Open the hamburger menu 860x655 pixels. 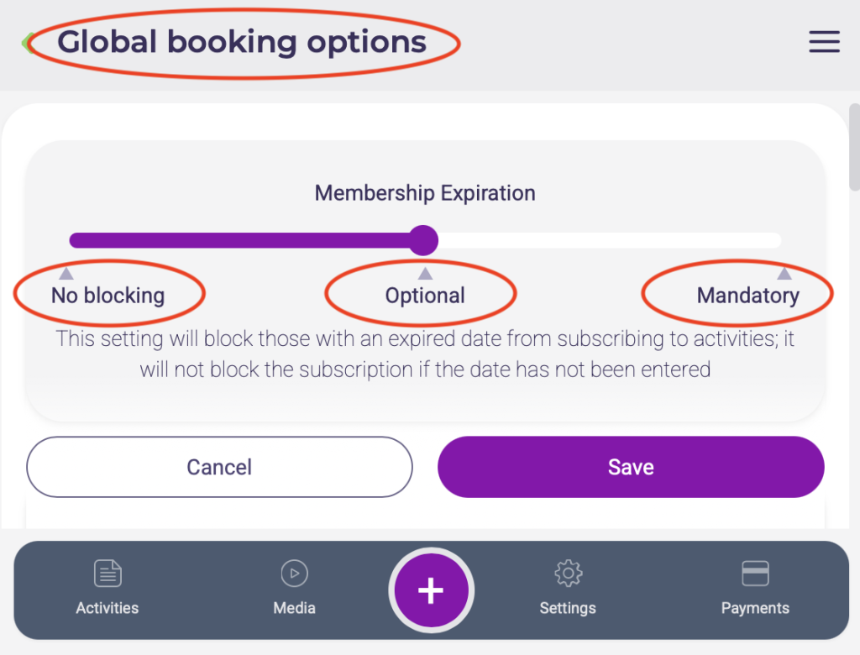click(x=824, y=42)
